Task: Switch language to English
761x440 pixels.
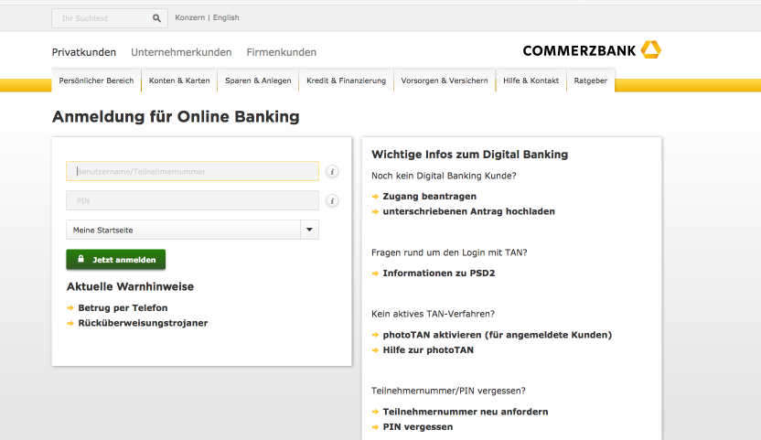Action: pyautogui.click(x=226, y=17)
